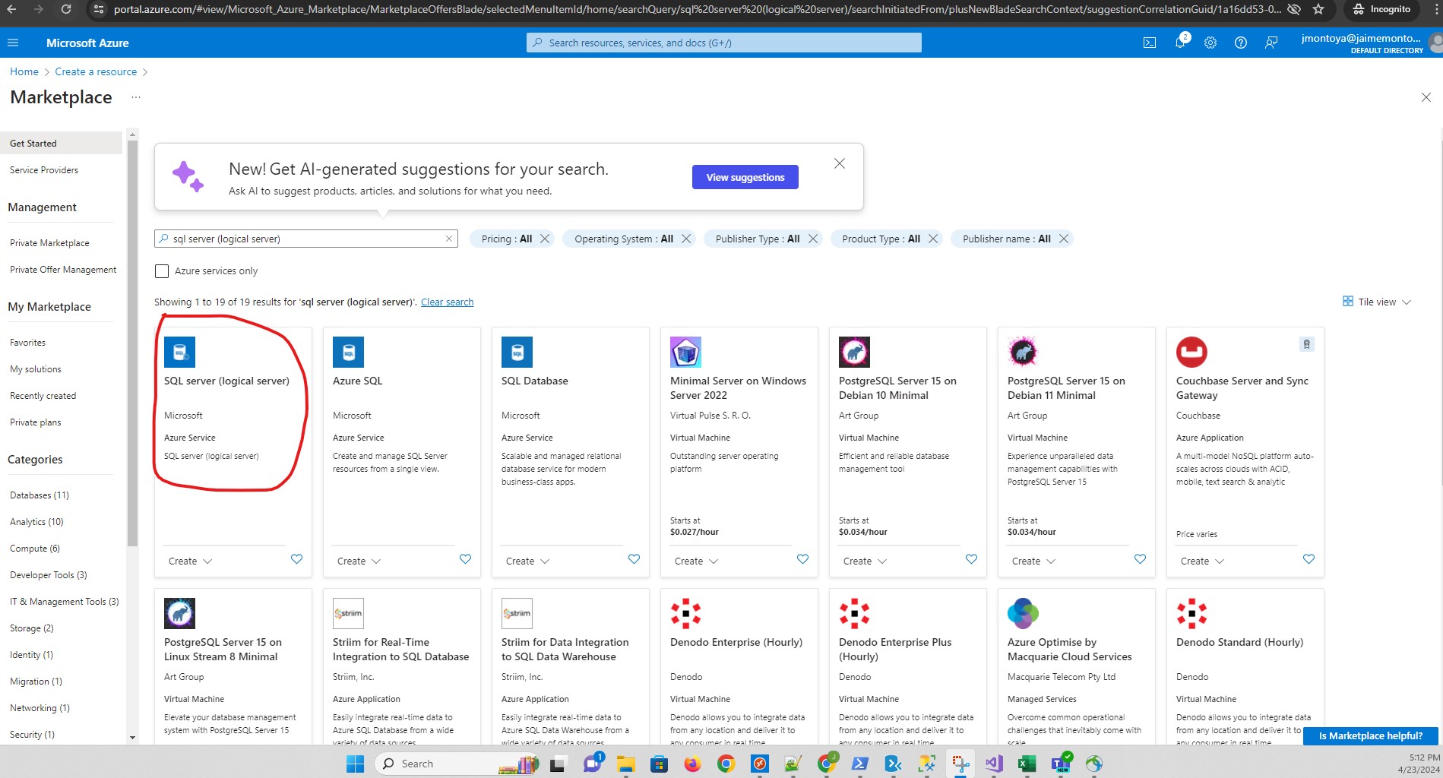Expand the Tile view dropdown

click(x=1377, y=302)
